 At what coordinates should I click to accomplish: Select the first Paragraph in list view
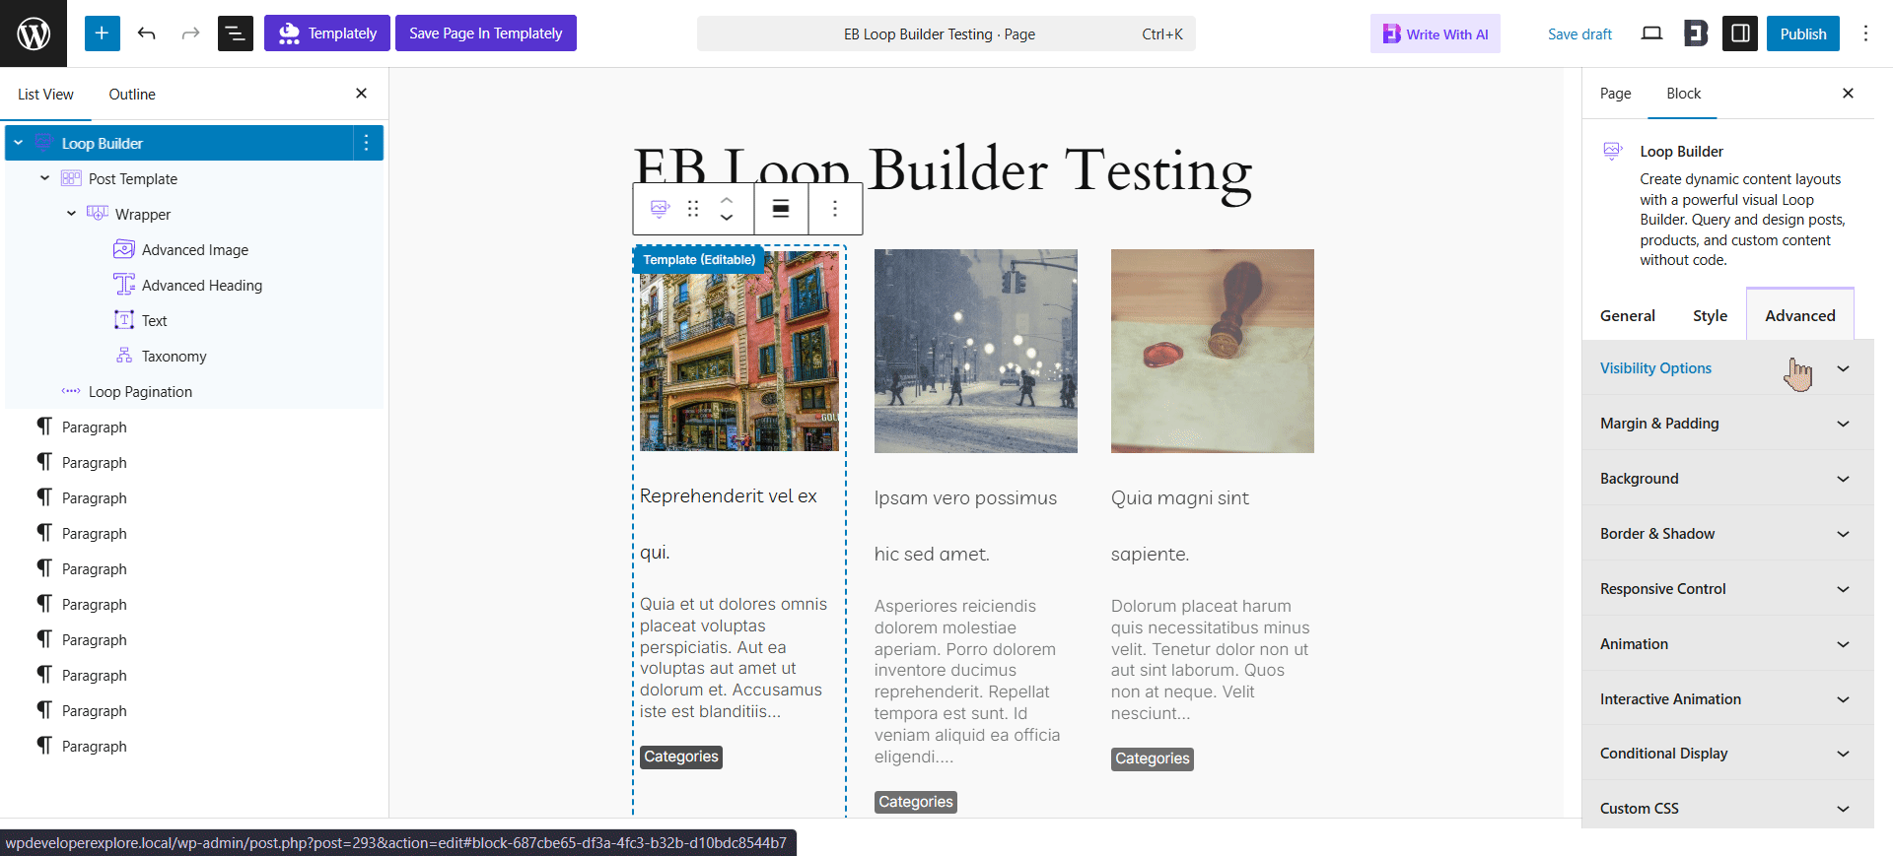[x=95, y=428]
